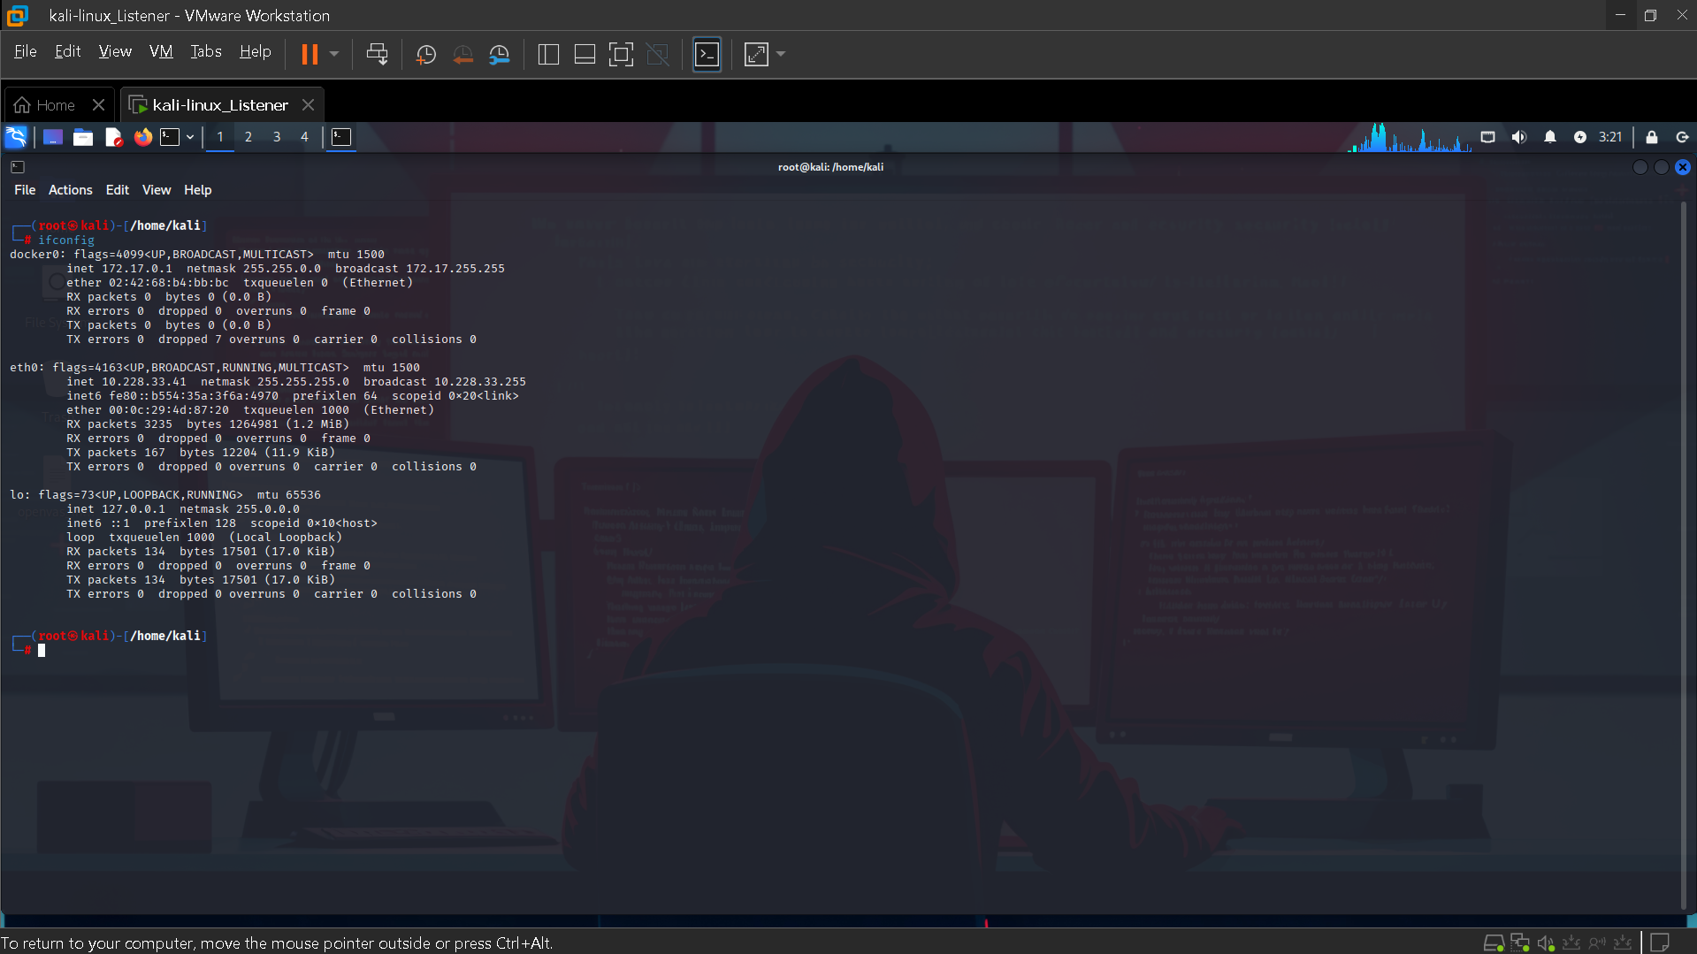
Task: Toggle the VMware library sidebar panel
Action: point(548,55)
